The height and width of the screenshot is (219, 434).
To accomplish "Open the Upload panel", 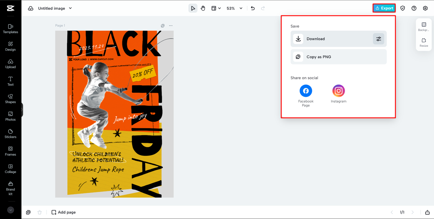I will 11,64.
